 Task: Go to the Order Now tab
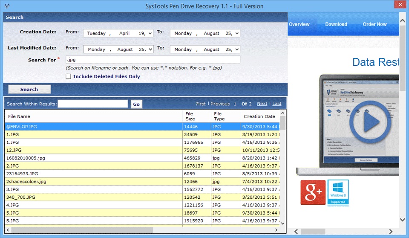click(374, 24)
